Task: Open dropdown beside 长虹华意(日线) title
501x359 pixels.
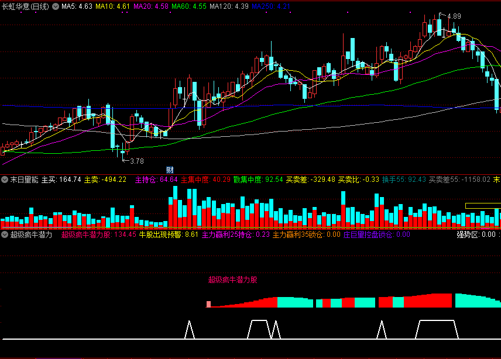Action: coord(56,6)
